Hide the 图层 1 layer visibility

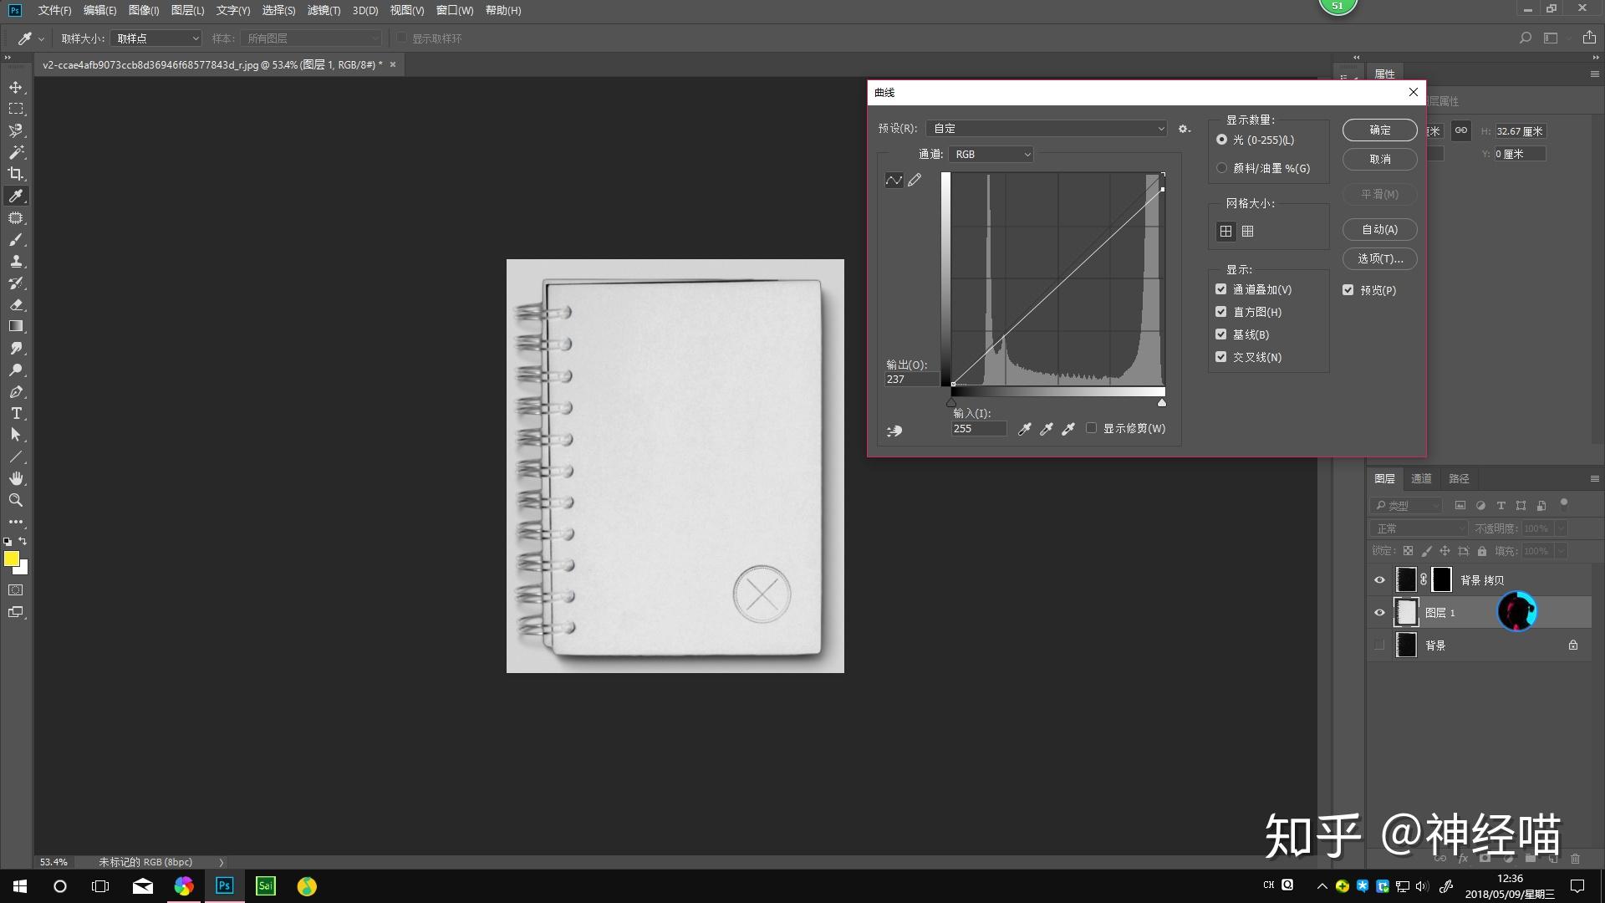[1379, 613]
